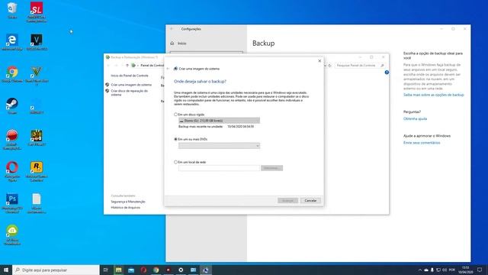This screenshot has width=488, height=275.
Task: Click the Control Panel up-arrow navigation icon
Action: [x=127, y=66]
